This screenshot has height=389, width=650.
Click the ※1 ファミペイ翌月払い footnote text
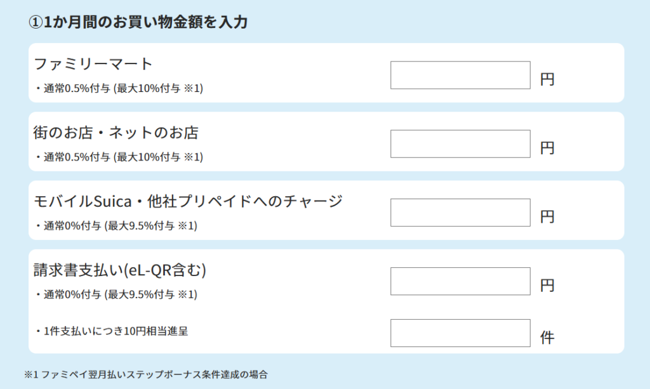[x=146, y=374]
